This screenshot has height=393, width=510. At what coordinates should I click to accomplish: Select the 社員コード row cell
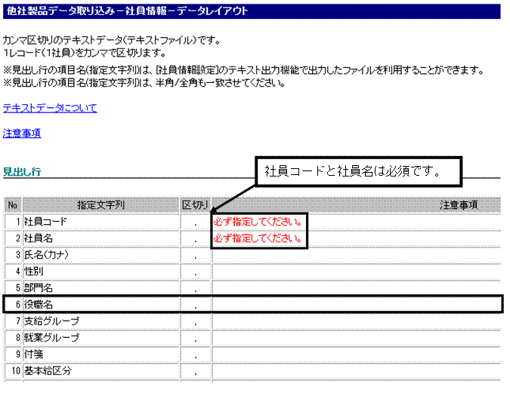click(x=101, y=222)
